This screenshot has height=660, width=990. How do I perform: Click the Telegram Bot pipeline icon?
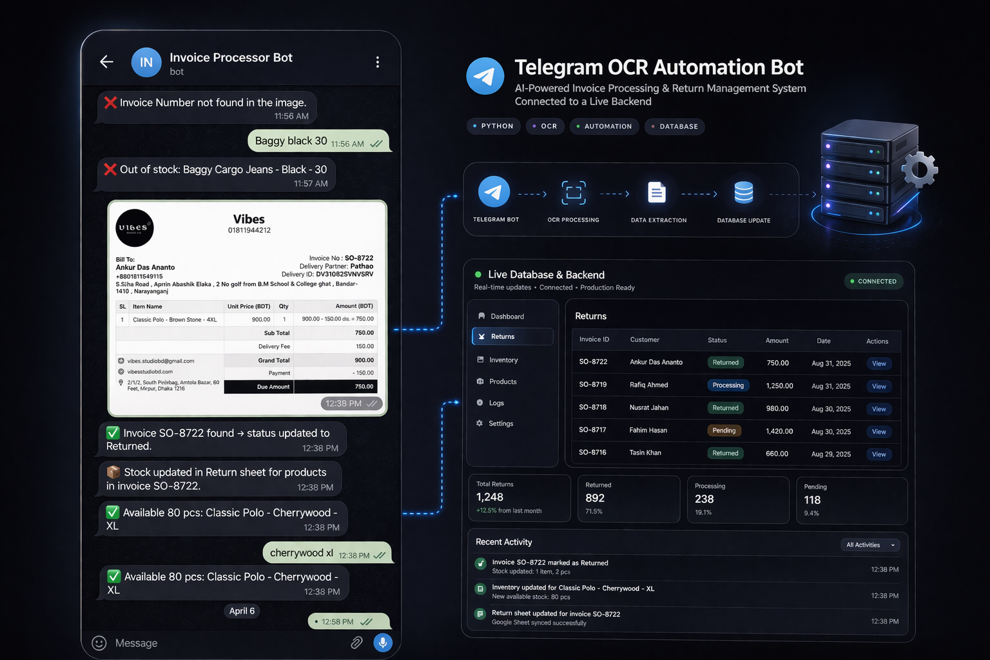(494, 191)
